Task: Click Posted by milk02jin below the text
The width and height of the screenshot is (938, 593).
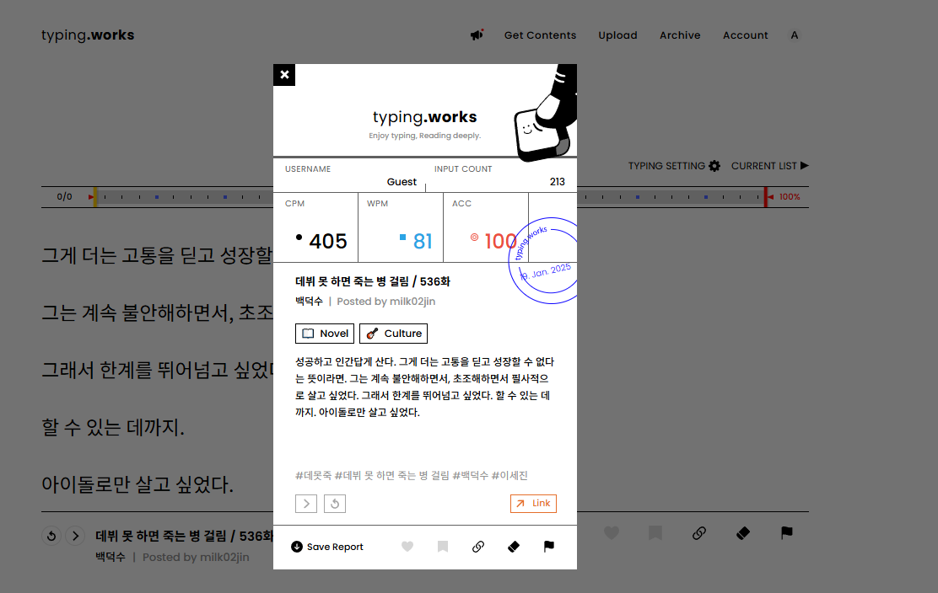Action: (196, 557)
